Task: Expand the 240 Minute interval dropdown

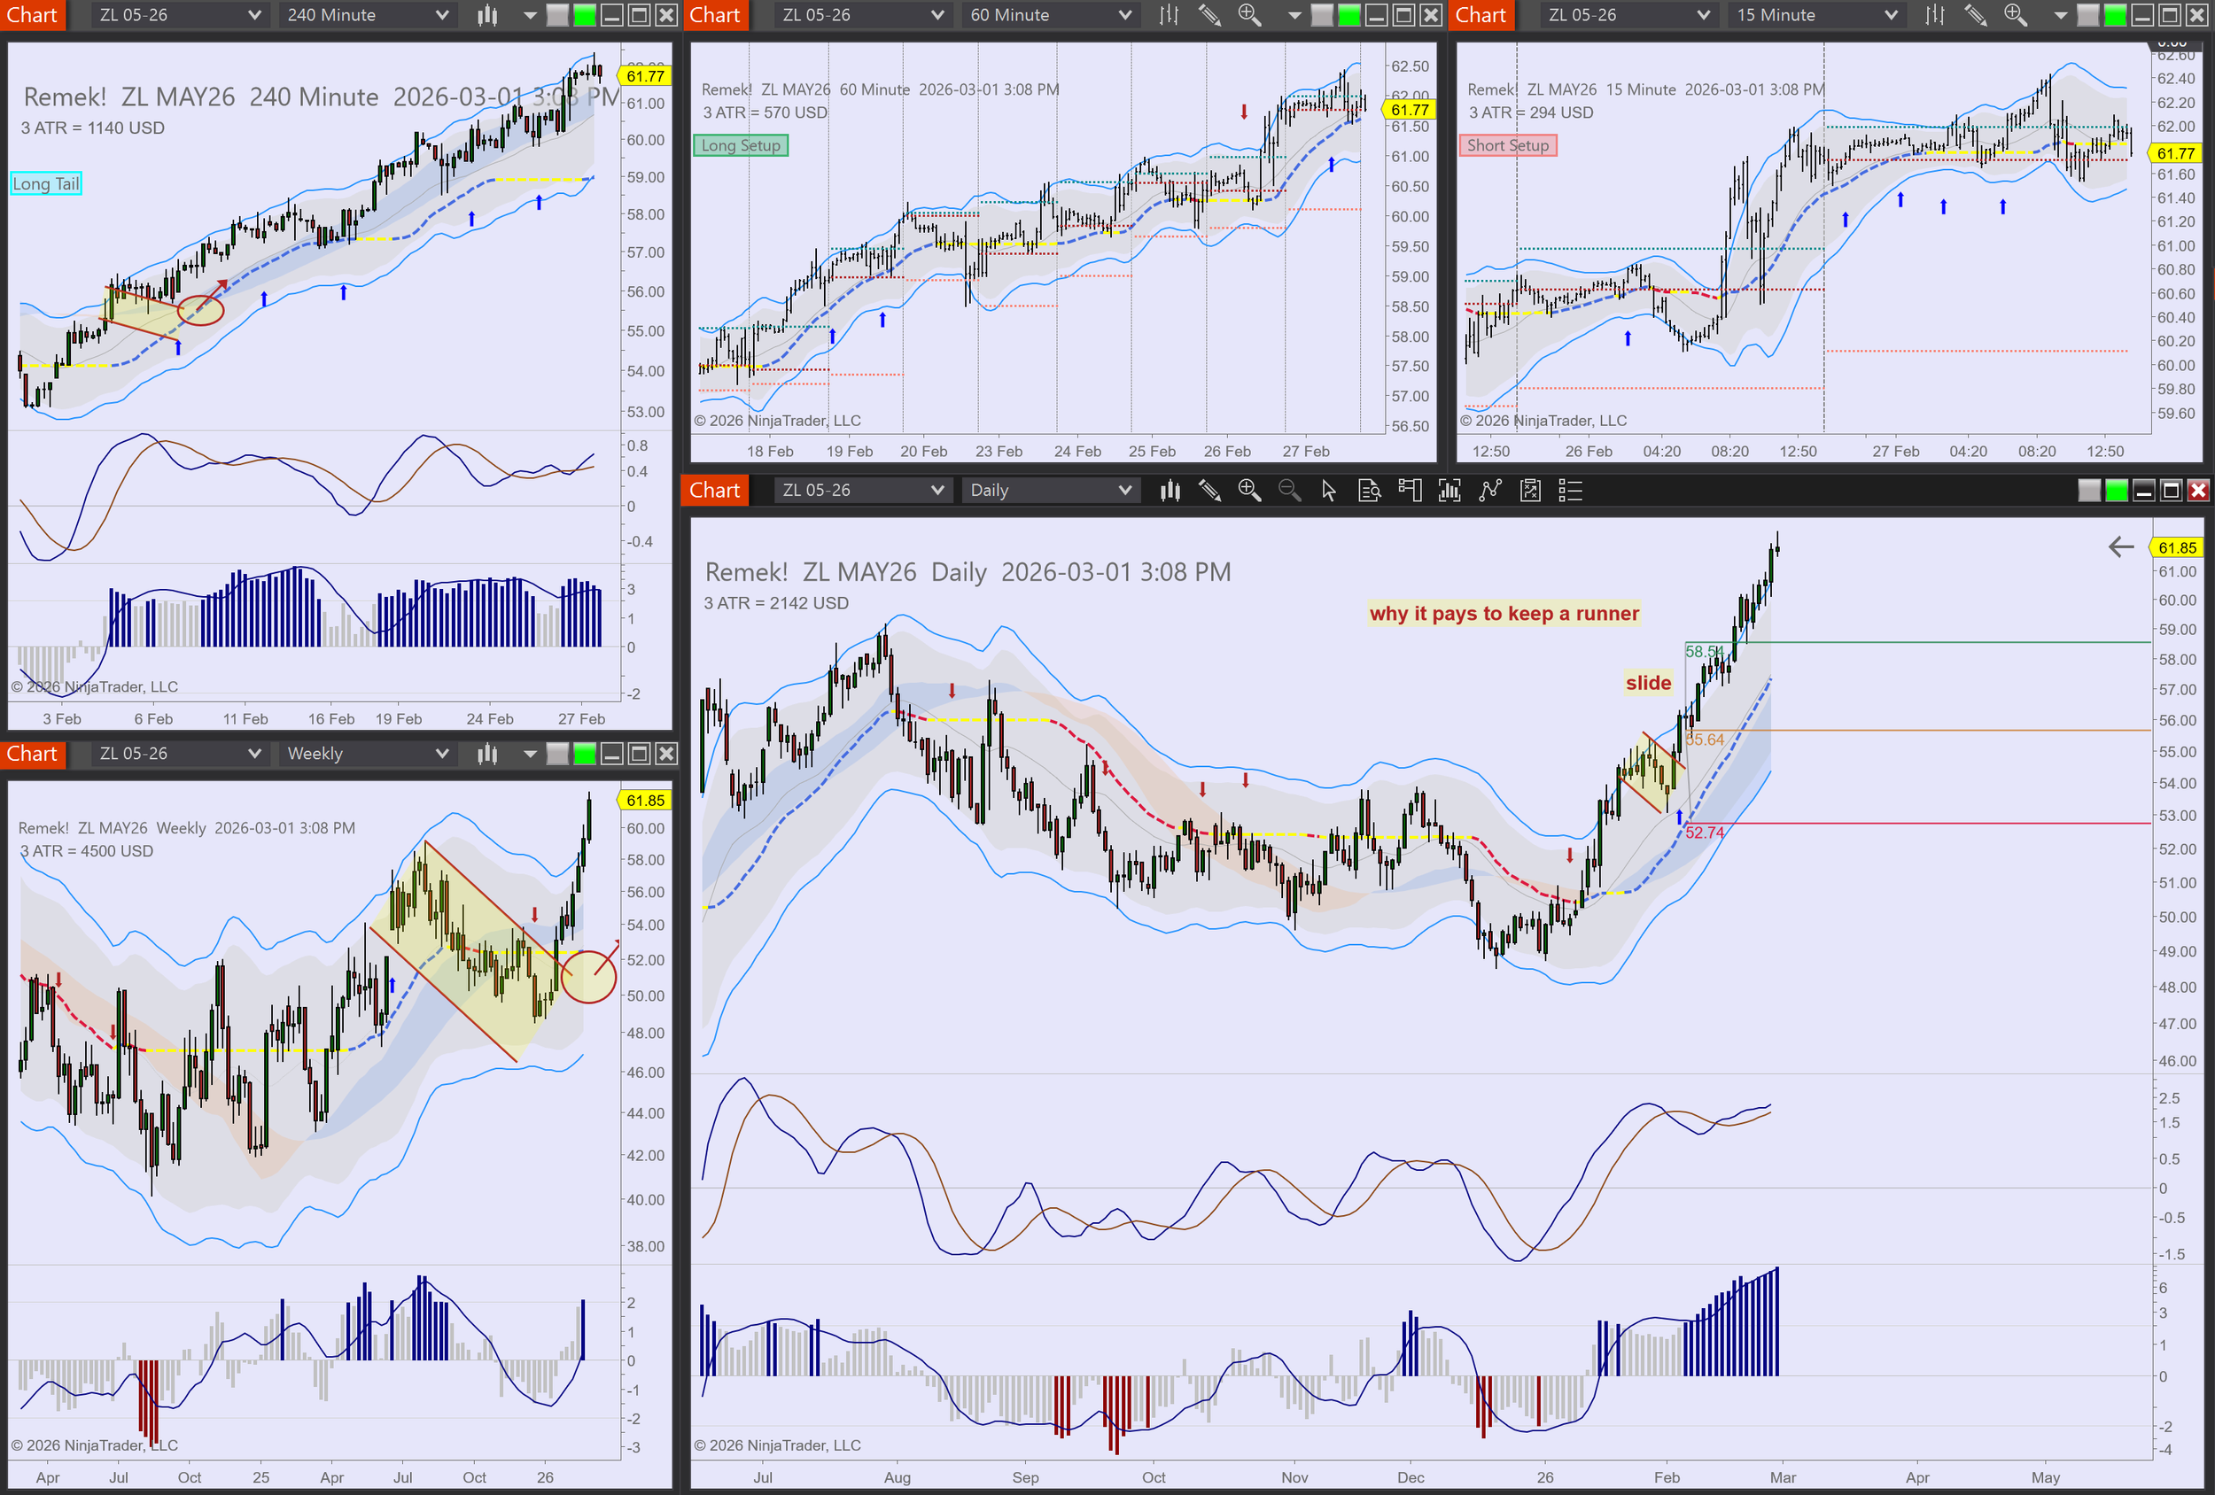Action: pos(441,15)
